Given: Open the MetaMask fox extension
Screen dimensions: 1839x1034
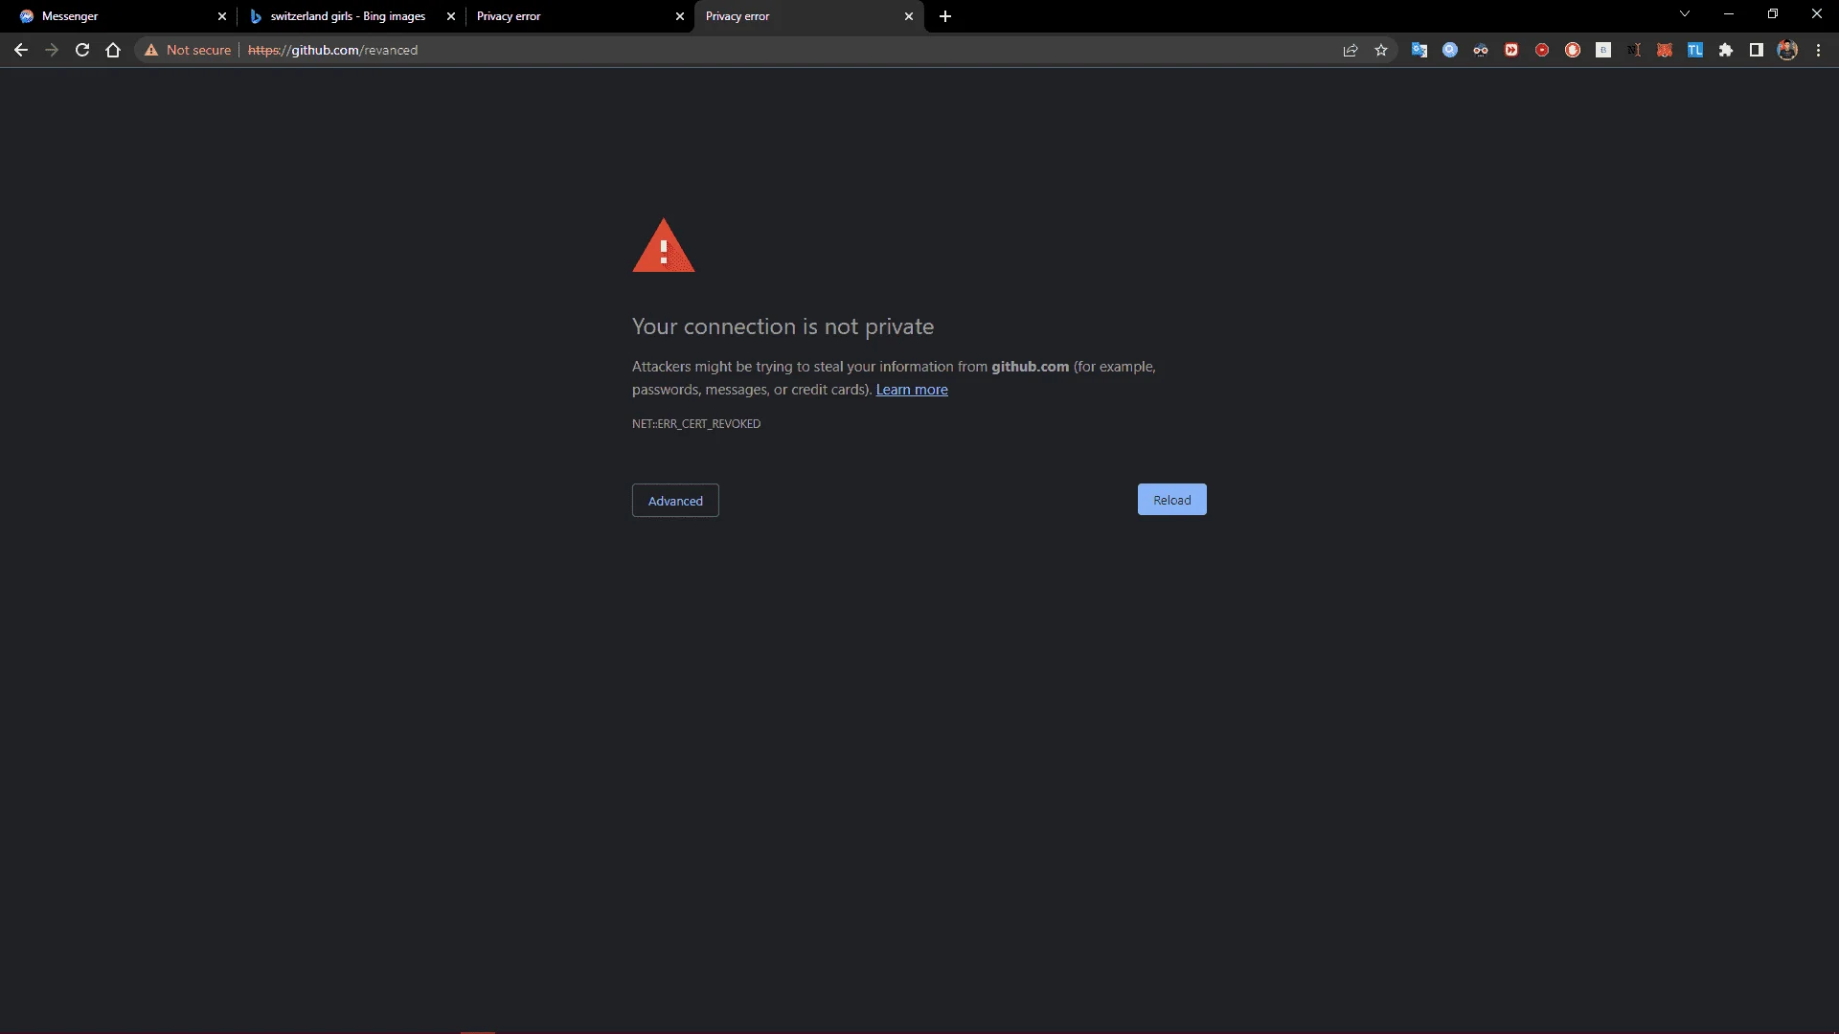Looking at the screenshot, I should click(1665, 50).
